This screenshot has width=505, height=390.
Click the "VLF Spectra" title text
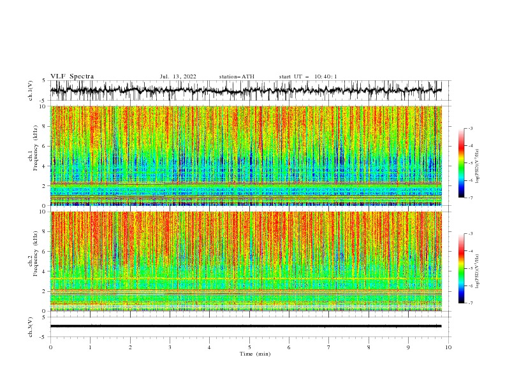click(72, 76)
